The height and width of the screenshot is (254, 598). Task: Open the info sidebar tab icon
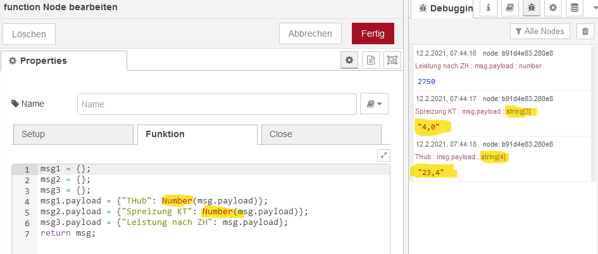488,8
